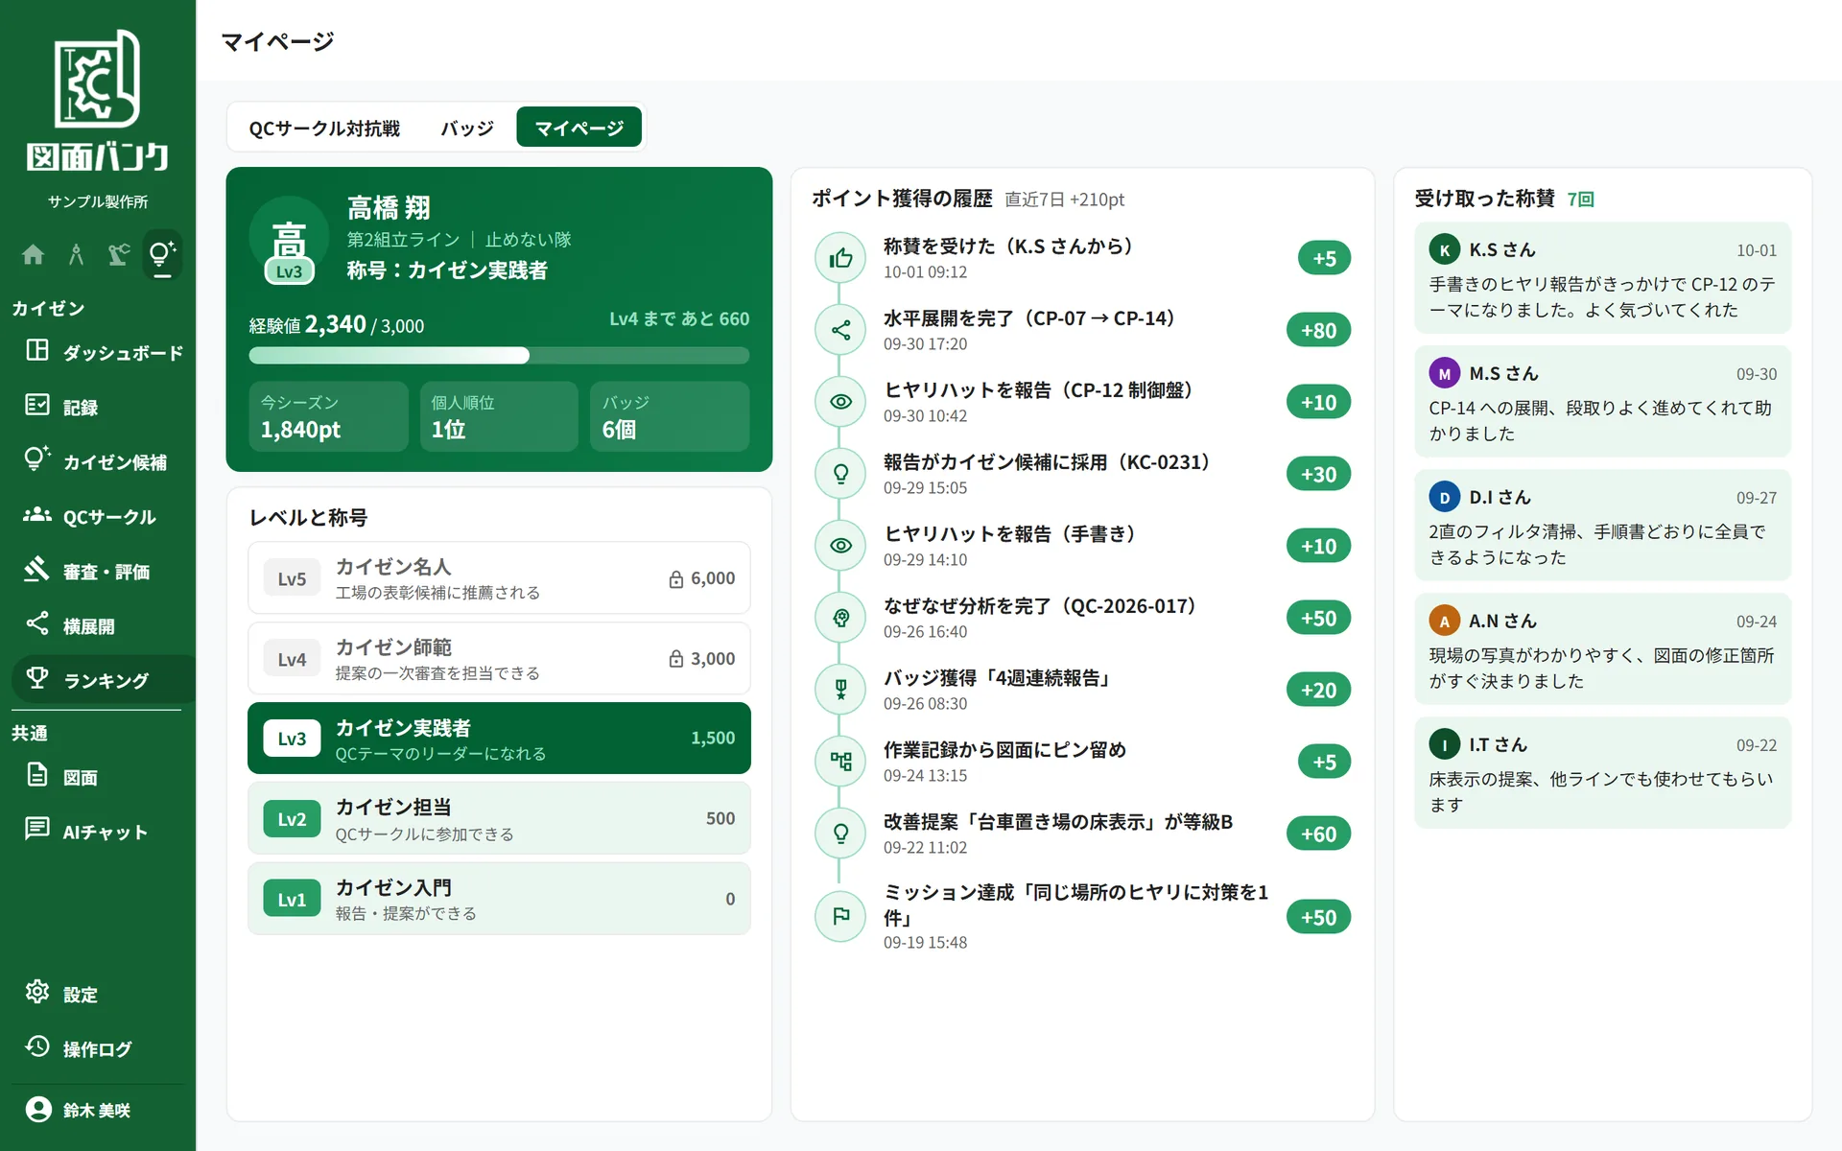
Task: Click the K avatar of K.S さん
Action: click(x=1444, y=249)
